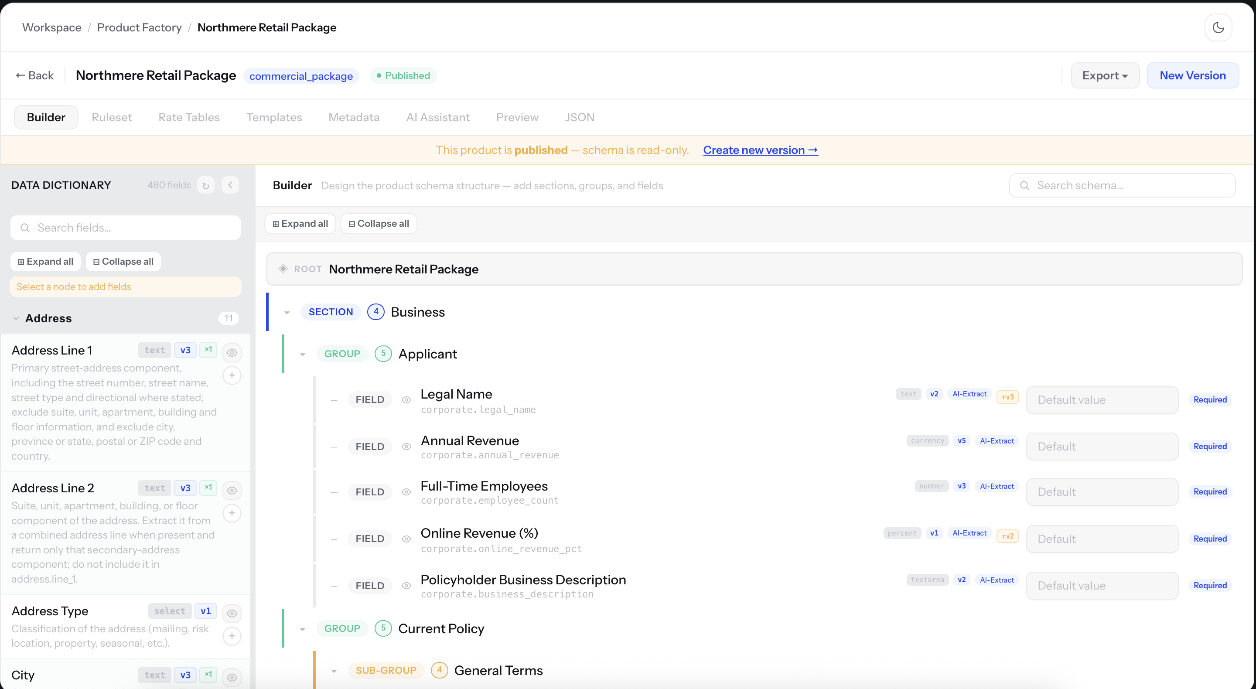Collapse the Data Dictionary panel chevron

click(x=230, y=185)
